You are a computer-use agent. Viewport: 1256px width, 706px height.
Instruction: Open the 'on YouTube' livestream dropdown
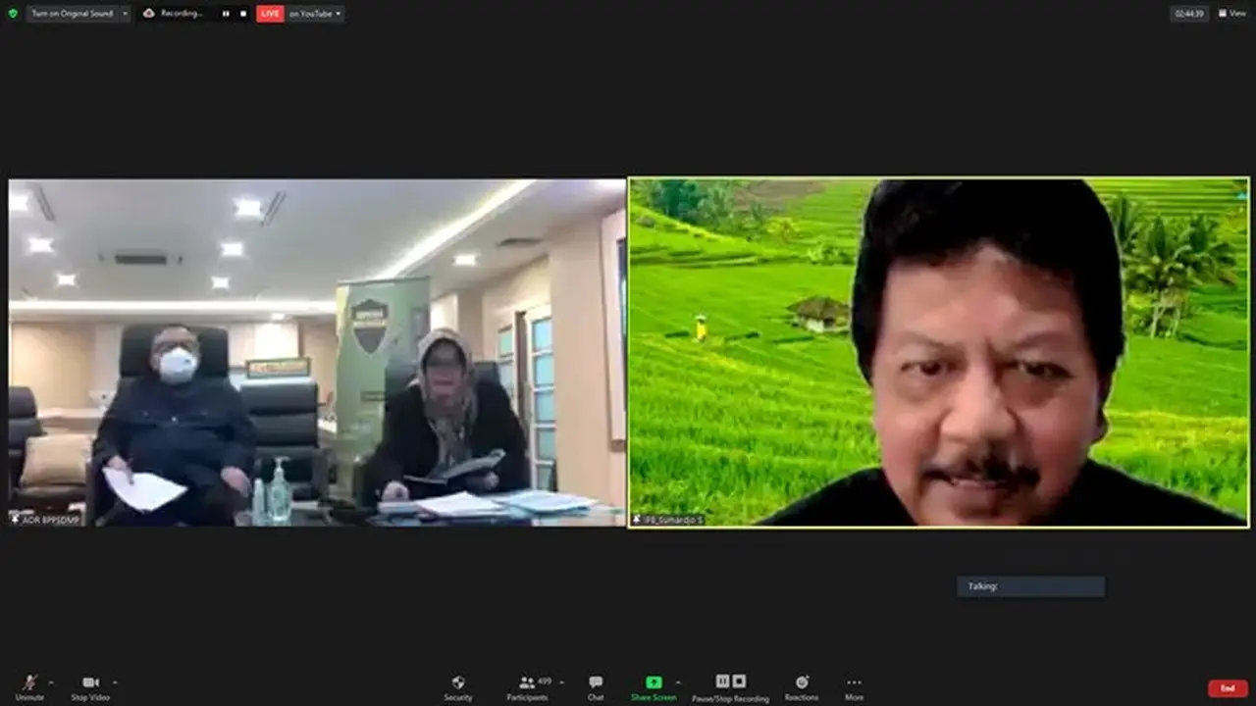tap(314, 14)
